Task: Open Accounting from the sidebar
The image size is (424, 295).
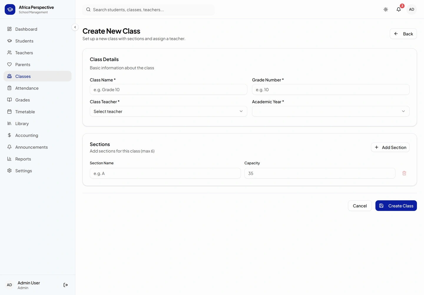Action: pyautogui.click(x=37, y=135)
